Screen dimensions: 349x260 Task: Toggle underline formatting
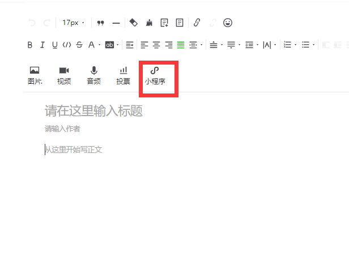point(55,45)
